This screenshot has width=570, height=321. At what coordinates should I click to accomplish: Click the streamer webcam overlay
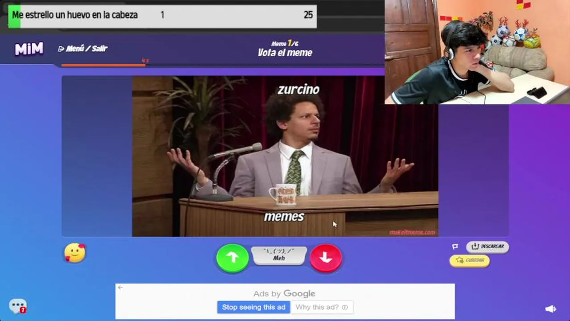[x=477, y=52]
